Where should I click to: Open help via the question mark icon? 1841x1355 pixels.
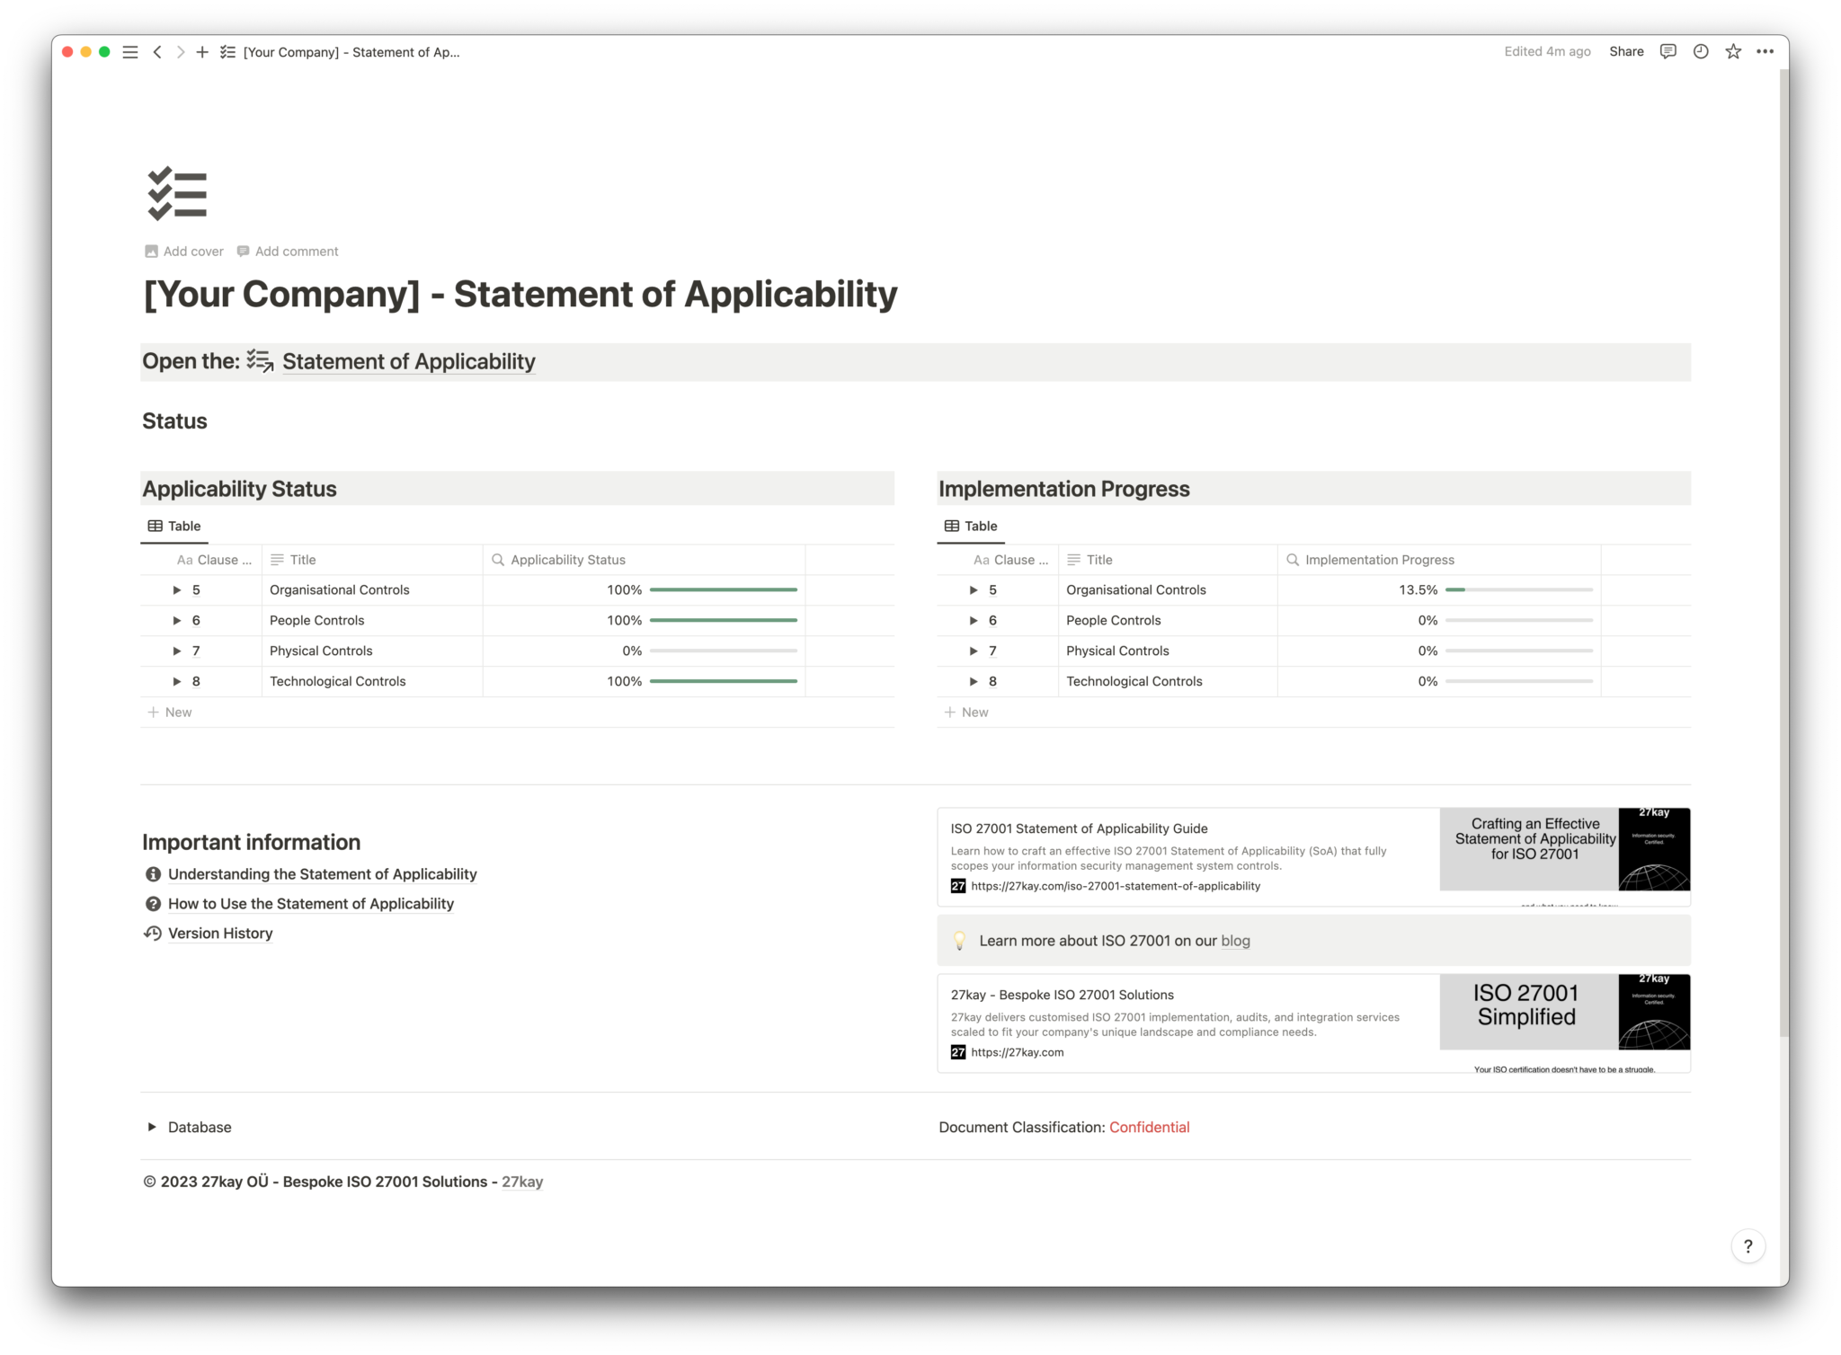click(x=1748, y=1246)
